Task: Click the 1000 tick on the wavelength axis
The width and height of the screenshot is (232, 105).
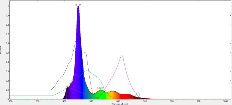Action: (x=225, y=101)
